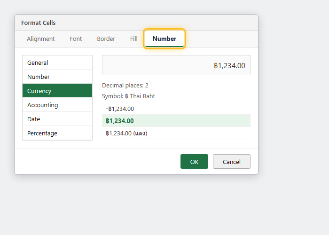Pick the Currency category
Image resolution: width=329 pixels, height=235 pixels.
coord(57,91)
